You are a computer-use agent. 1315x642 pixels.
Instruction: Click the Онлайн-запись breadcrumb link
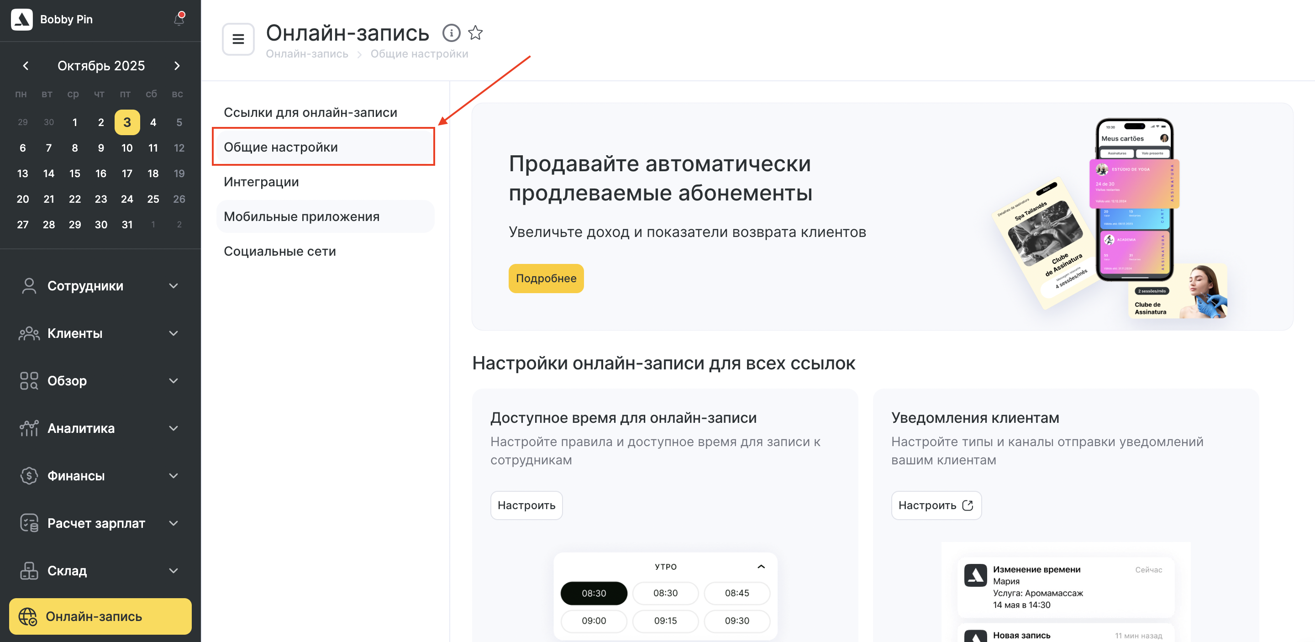coord(307,54)
